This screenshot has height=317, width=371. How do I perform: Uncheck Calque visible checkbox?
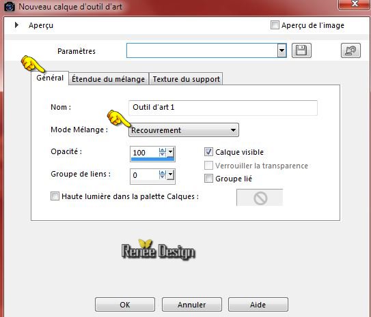tap(208, 152)
